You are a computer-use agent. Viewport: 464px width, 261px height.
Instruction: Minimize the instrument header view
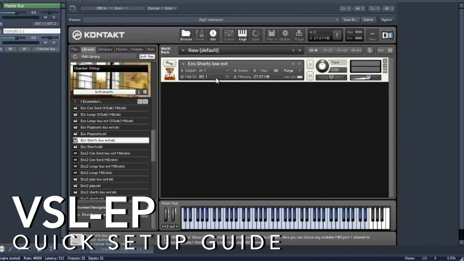(385, 66)
